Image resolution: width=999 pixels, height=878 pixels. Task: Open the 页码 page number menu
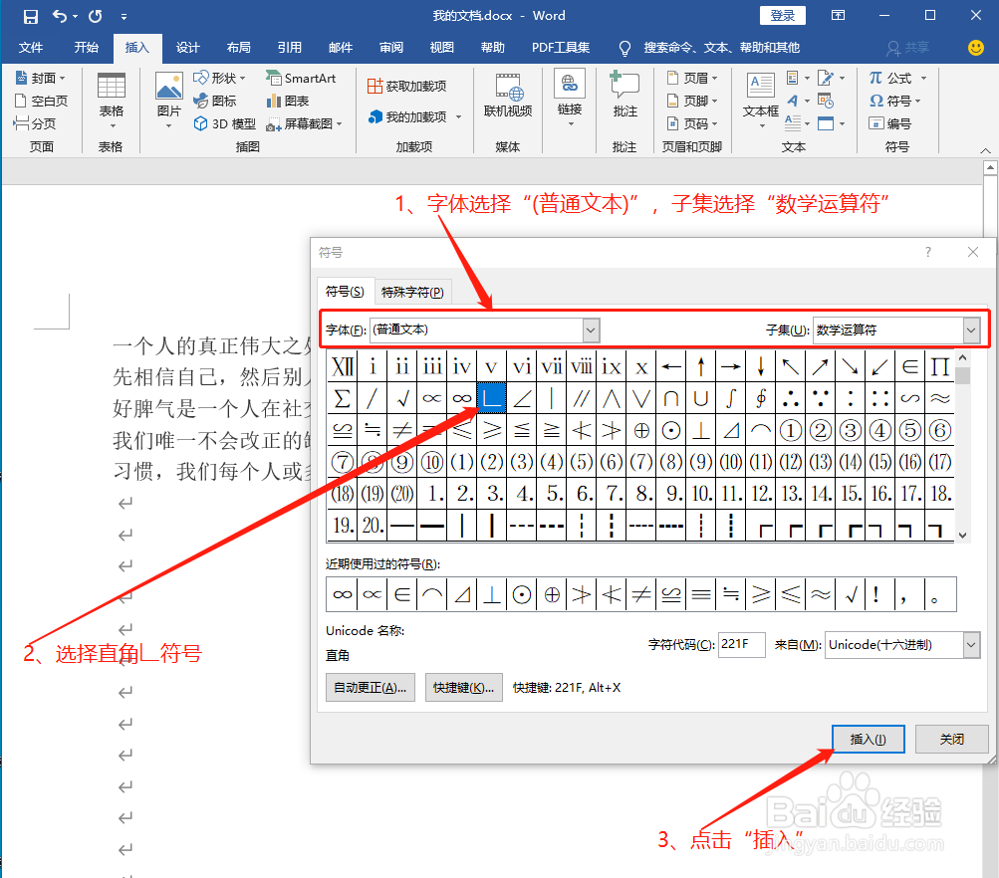point(692,123)
